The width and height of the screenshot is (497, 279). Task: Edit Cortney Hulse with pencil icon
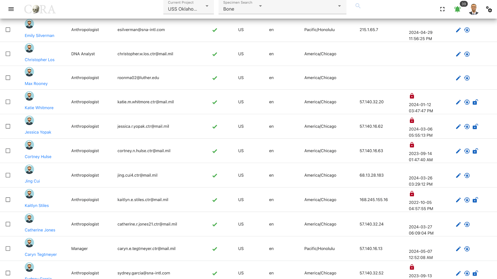tap(458, 151)
